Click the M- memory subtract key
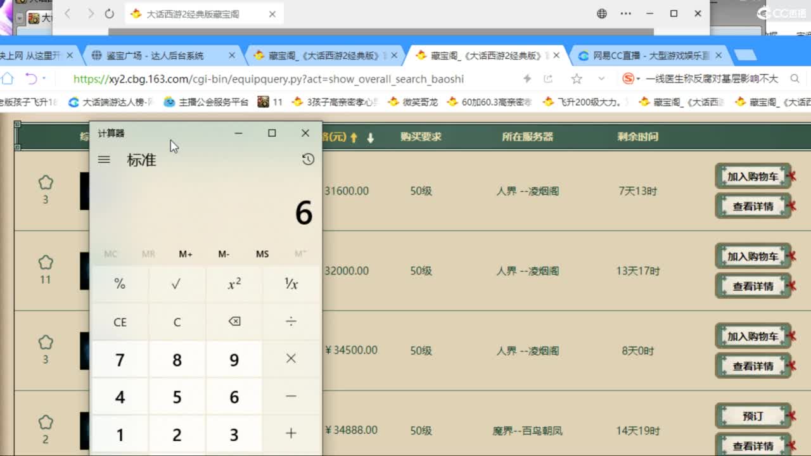The image size is (811, 456). 224,254
